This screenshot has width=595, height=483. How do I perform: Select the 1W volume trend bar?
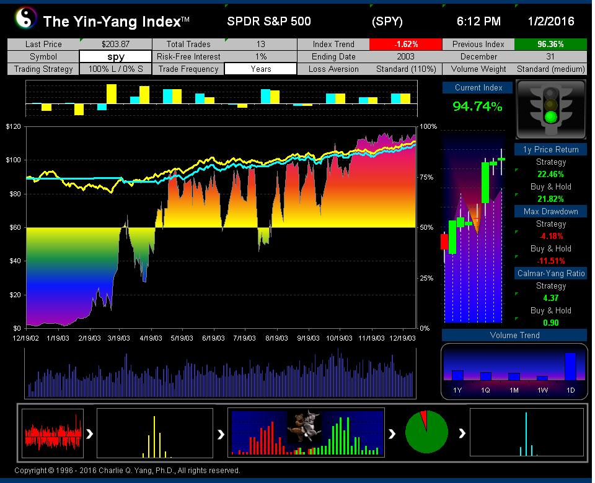click(542, 378)
